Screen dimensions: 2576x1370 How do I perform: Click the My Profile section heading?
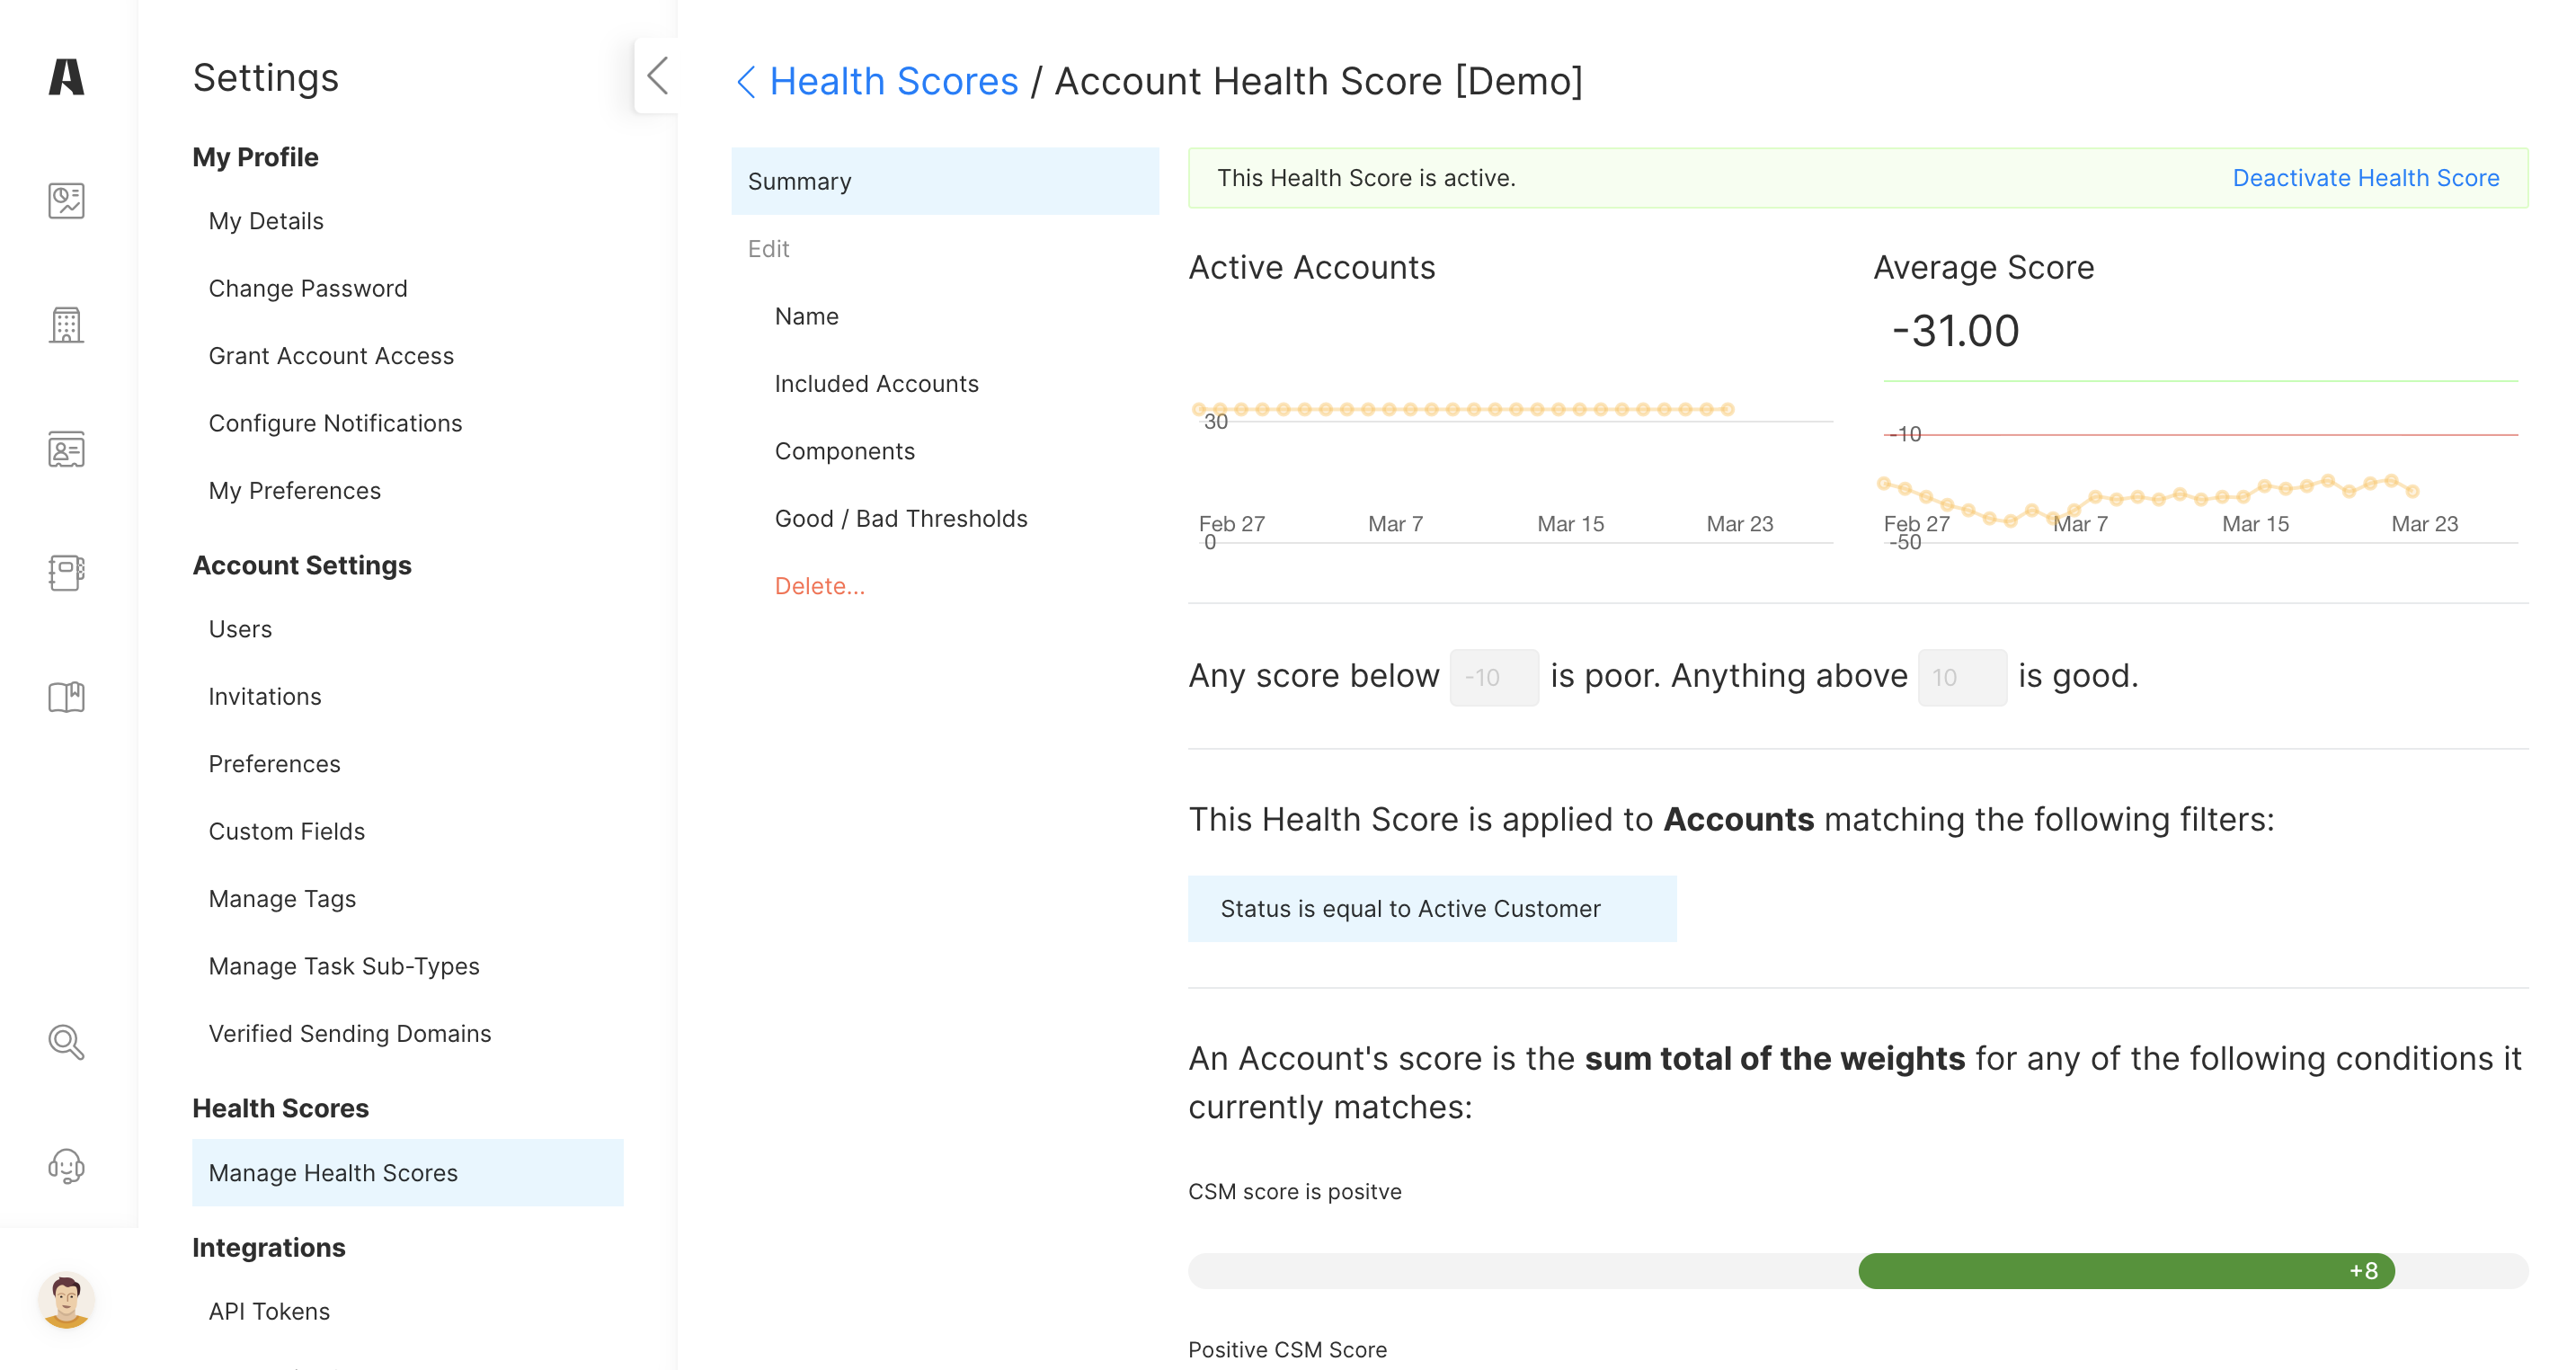tap(255, 157)
